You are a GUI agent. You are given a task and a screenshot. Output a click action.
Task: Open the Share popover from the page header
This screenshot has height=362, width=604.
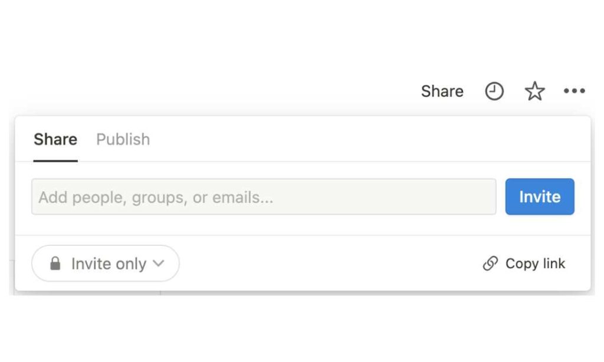[x=442, y=91]
